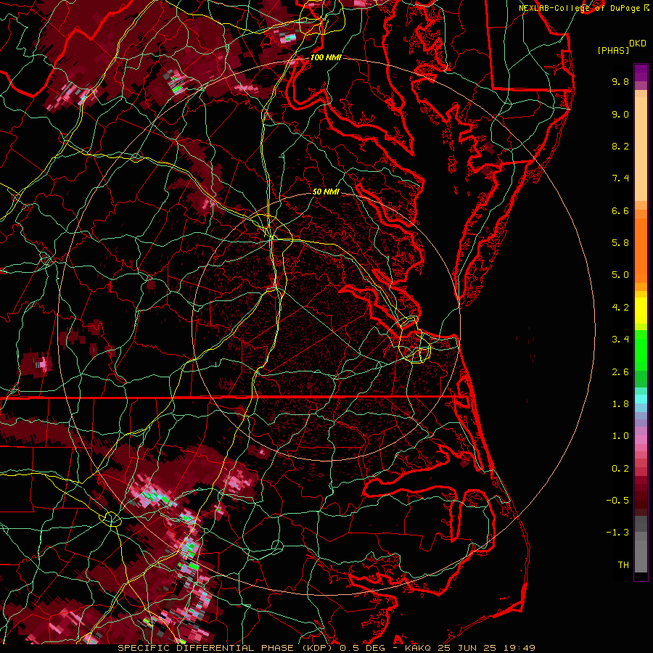This screenshot has height=653, width=653.
Task: Click the 0.2 scale value
Action: tap(620, 469)
